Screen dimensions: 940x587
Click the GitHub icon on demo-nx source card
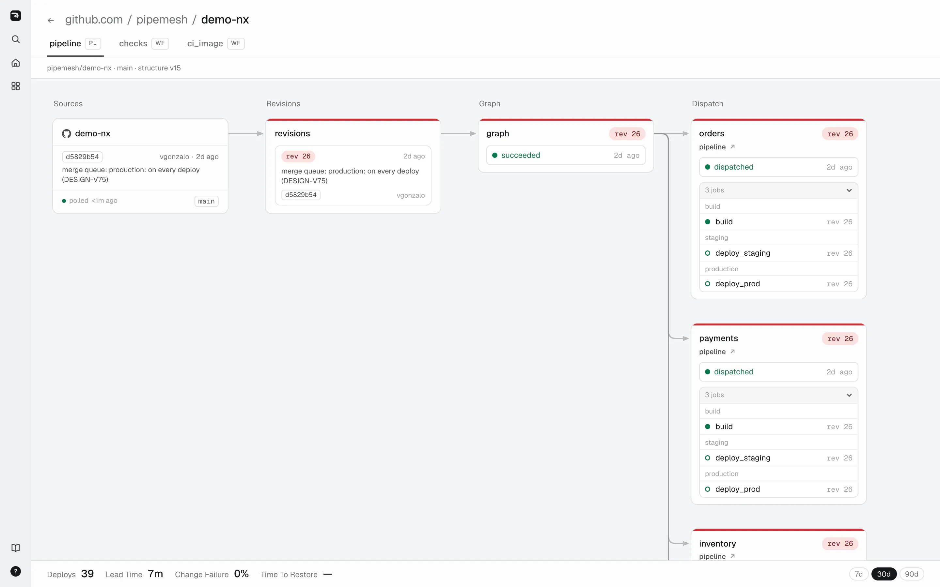[x=67, y=134]
